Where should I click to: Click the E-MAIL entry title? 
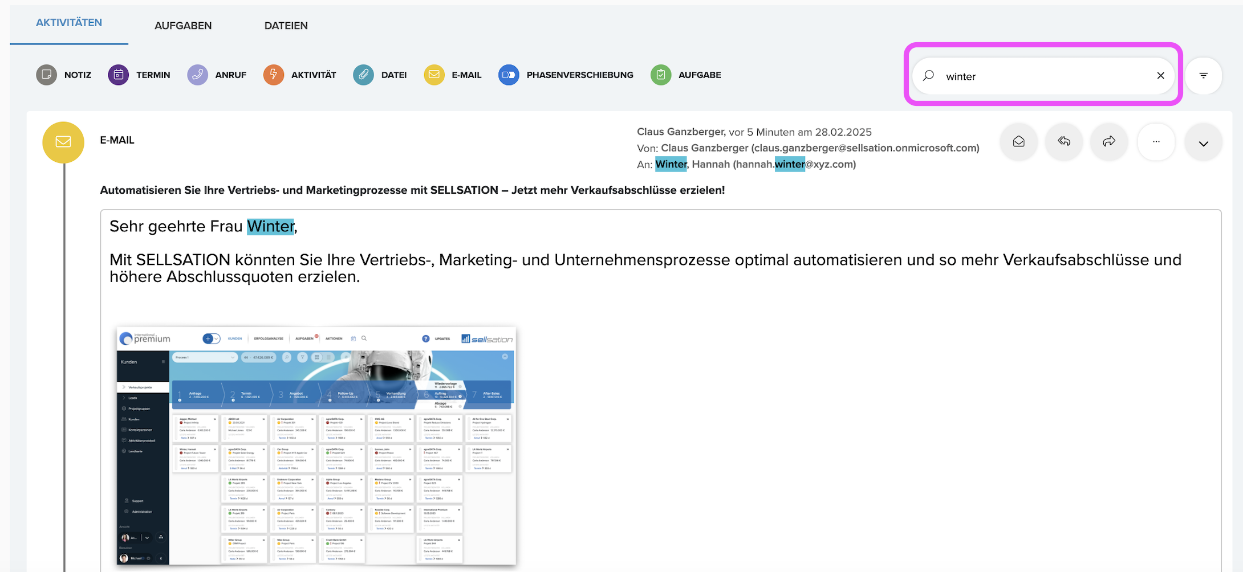point(117,140)
